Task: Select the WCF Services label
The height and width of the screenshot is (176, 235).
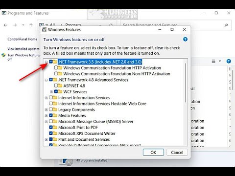Action: pyautogui.click(x=75, y=91)
